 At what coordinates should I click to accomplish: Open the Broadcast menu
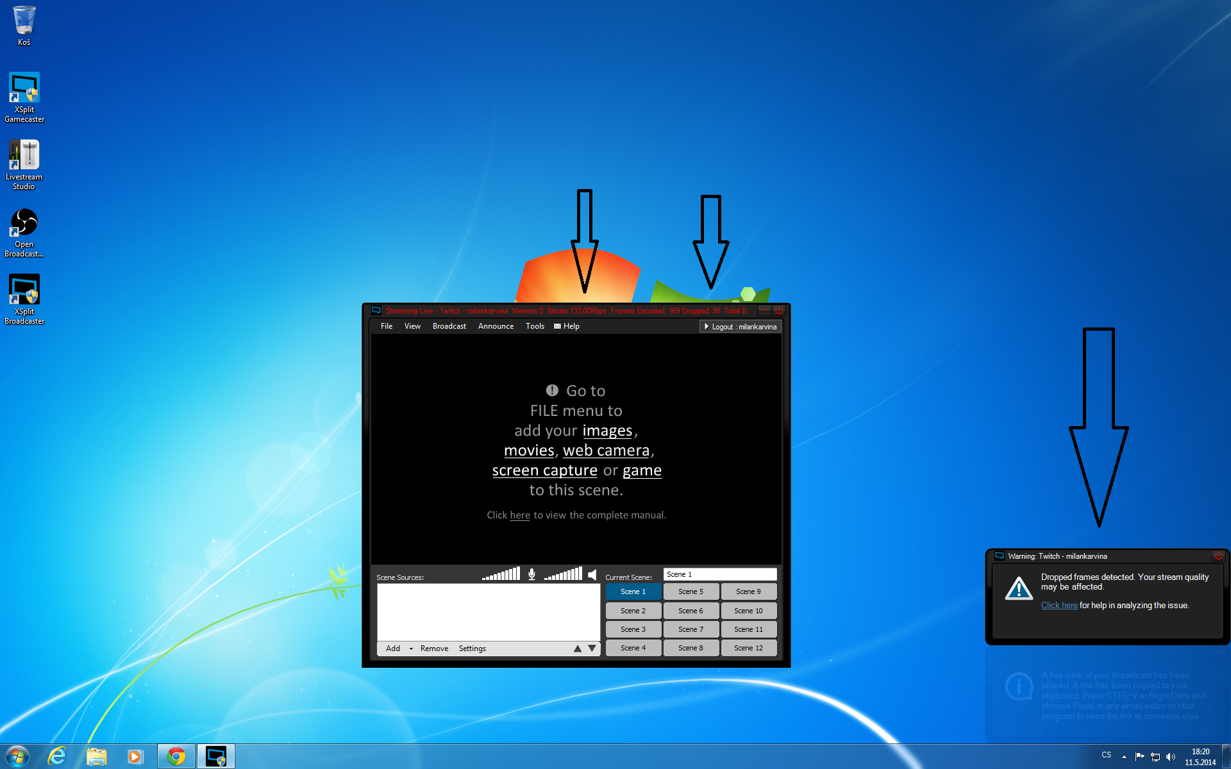point(449,326)
